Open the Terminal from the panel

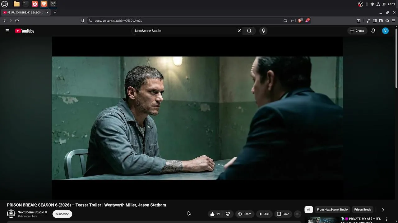click(25, 4)
